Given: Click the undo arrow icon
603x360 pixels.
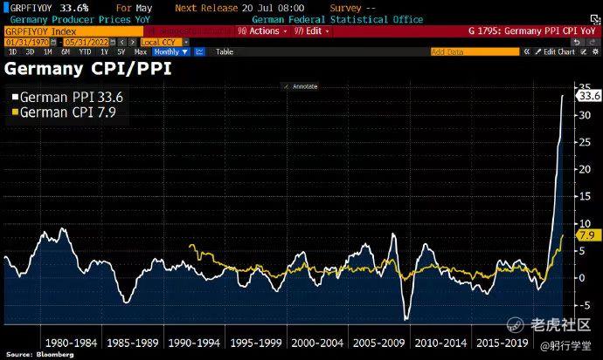Looking at the screenshot, I should (x=576, y=42).
